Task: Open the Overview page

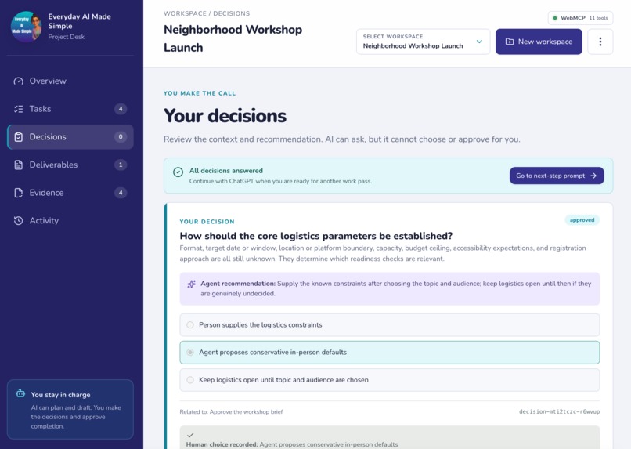Action: (x=70, y=81)
